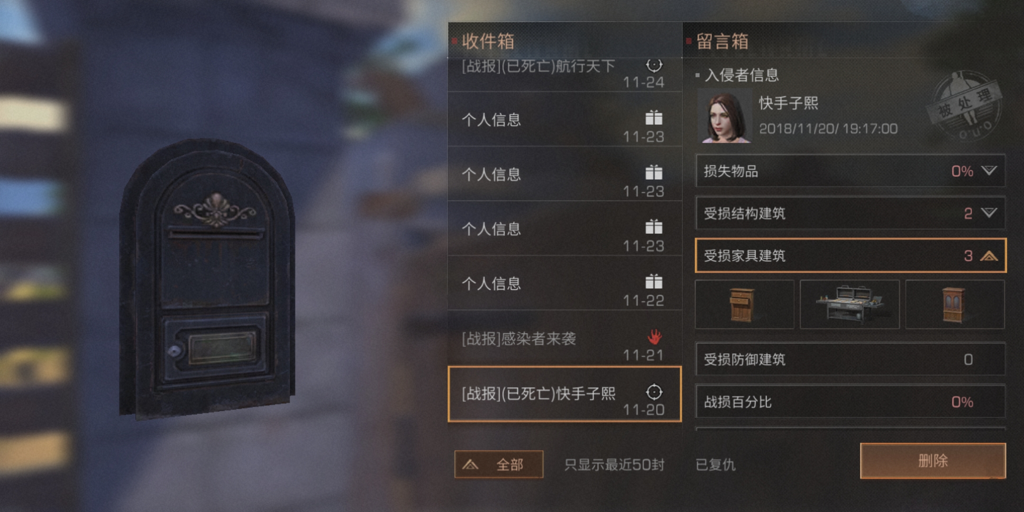Click the 删除 delete button

point(933,461)
